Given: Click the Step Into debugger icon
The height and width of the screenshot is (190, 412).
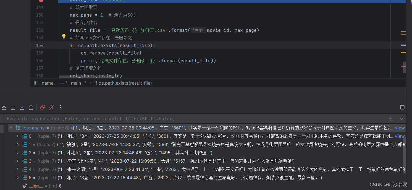Looking at the screenshot, I should (13, 107).
